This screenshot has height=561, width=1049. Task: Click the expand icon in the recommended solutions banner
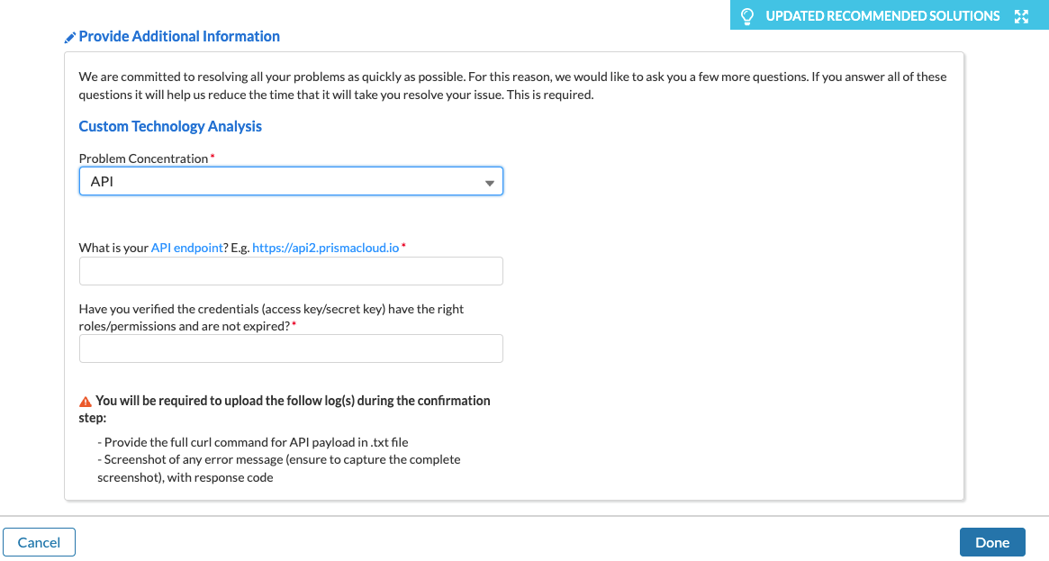(x=1021, y=15)
